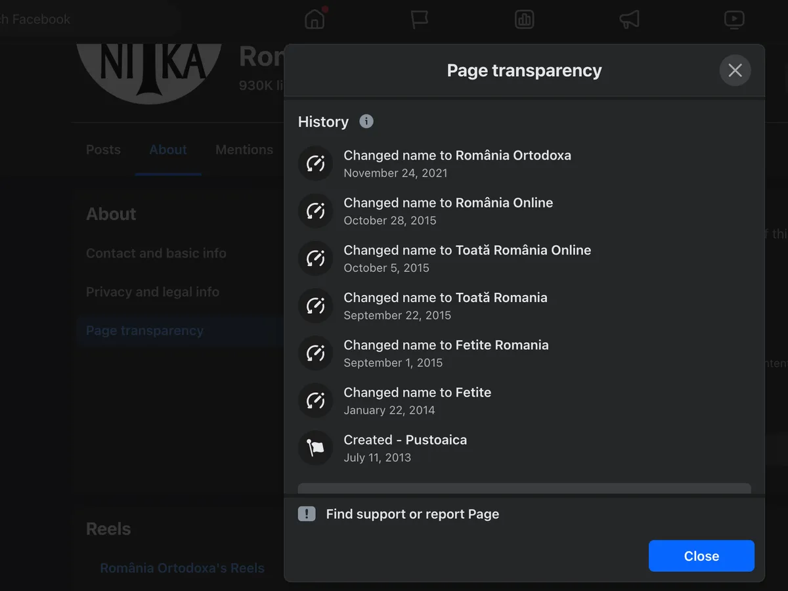Open România Ortodoxa's Reels link

pos(182,568)
